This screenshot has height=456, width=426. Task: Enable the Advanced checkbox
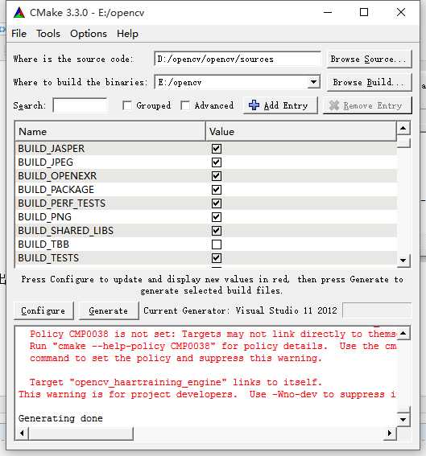click(x=185, y=105)
